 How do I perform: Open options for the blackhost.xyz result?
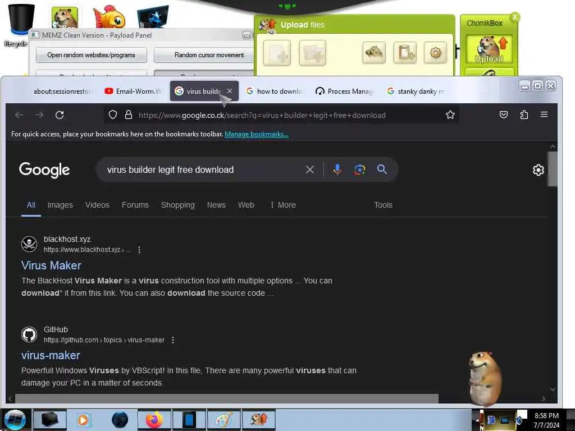tap(139, 250)
